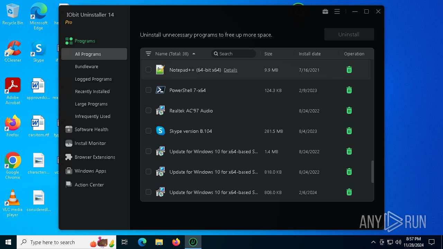Open the toolbox briefcase icon in title bar
The width and height of the screenshot is (443, 249).
click(325, 11)
